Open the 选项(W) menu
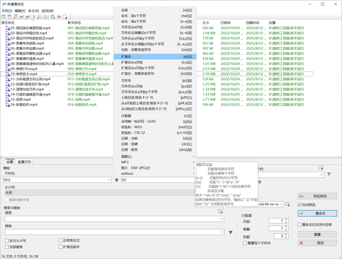Screen dimensions: 342x259 pos(48,11)
